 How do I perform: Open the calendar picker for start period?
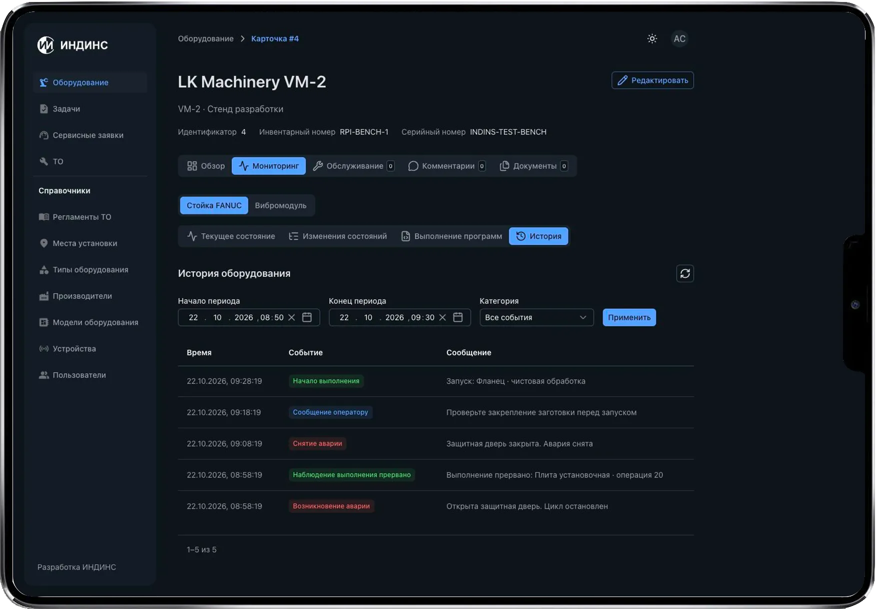[x=307, y=317]
